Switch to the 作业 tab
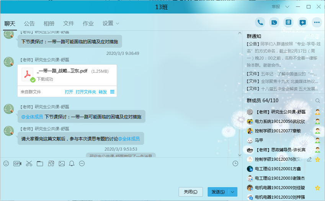325x201 pixels. pyautogui.click(x=88, y=23)
